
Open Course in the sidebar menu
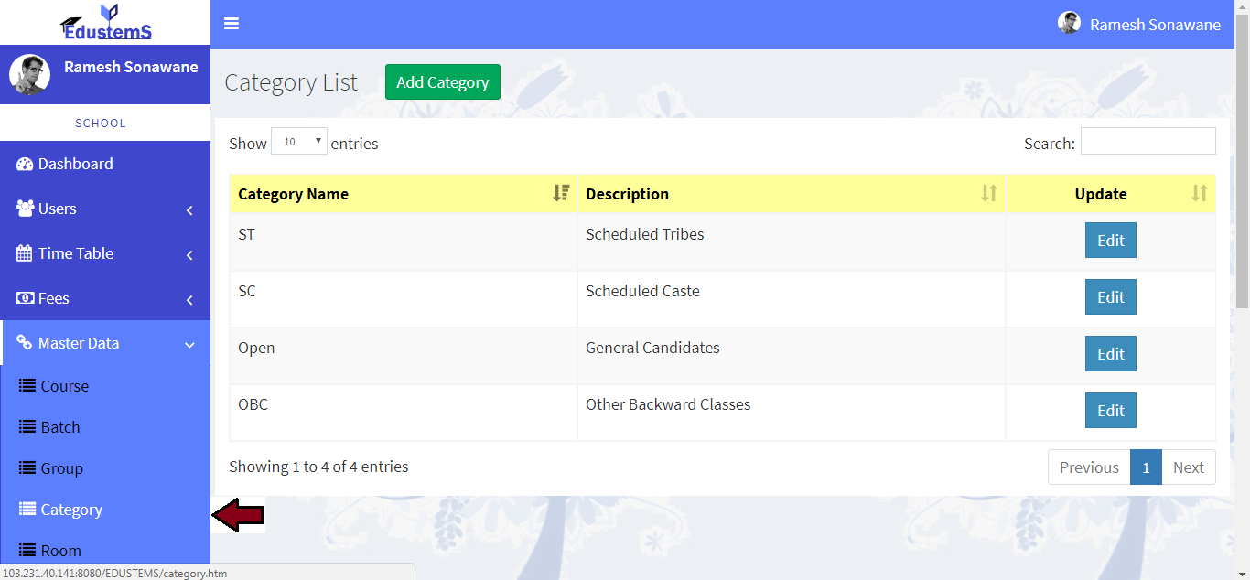(x=64, y=386)
